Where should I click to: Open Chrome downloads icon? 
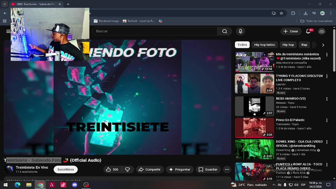[306, 13]
